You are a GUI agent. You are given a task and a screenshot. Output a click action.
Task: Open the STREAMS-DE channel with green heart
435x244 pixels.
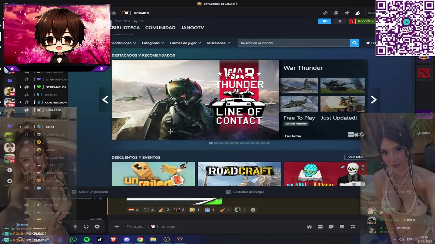point(46,87)
